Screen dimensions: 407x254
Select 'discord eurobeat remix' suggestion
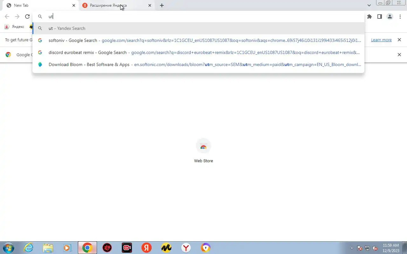[198, 52]
